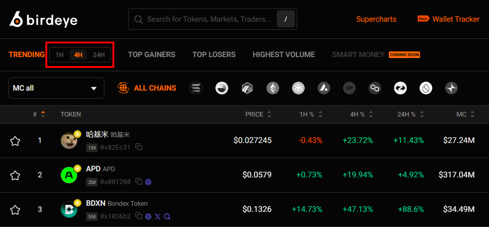
Task: Select the Arbitrum chain icon
Action: (247, 88)
